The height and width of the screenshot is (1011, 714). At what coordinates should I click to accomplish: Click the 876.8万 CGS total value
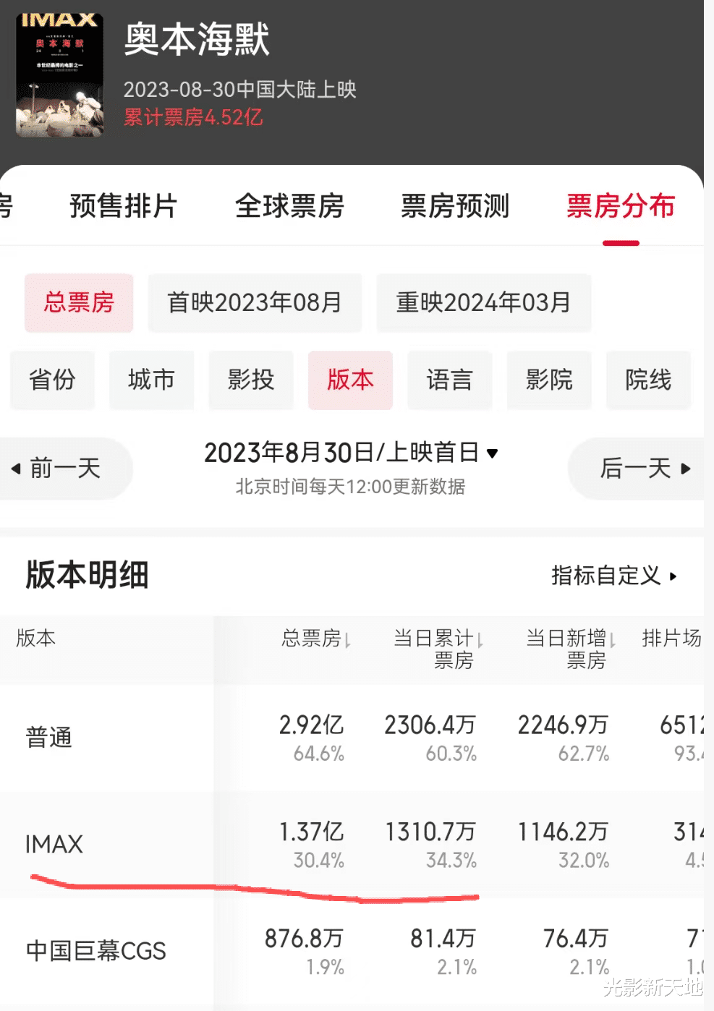[x=304, y=939]
